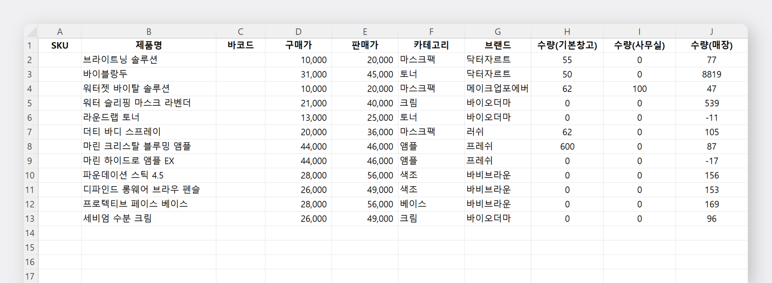Screen dimensions: 772x283
Task: Click the 수량(기본창고) header cell
Action: (567, 46)
